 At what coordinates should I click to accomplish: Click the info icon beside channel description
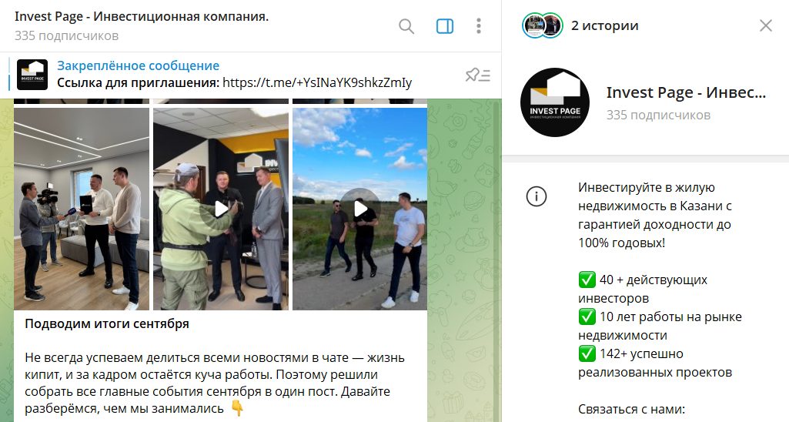coord(537,196)
